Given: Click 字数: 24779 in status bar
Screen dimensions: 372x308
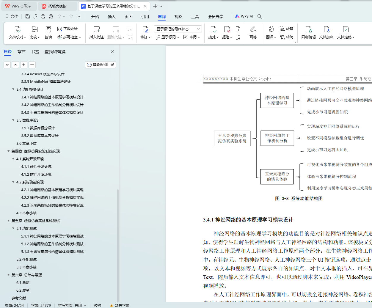Looking at the screenshot, I should point(41,305).
